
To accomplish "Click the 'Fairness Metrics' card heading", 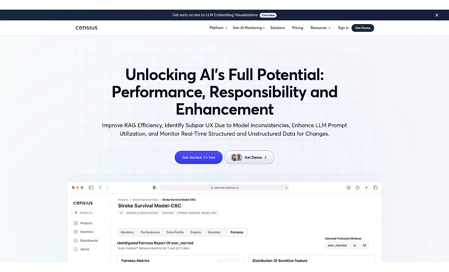I will click(135, 261).
